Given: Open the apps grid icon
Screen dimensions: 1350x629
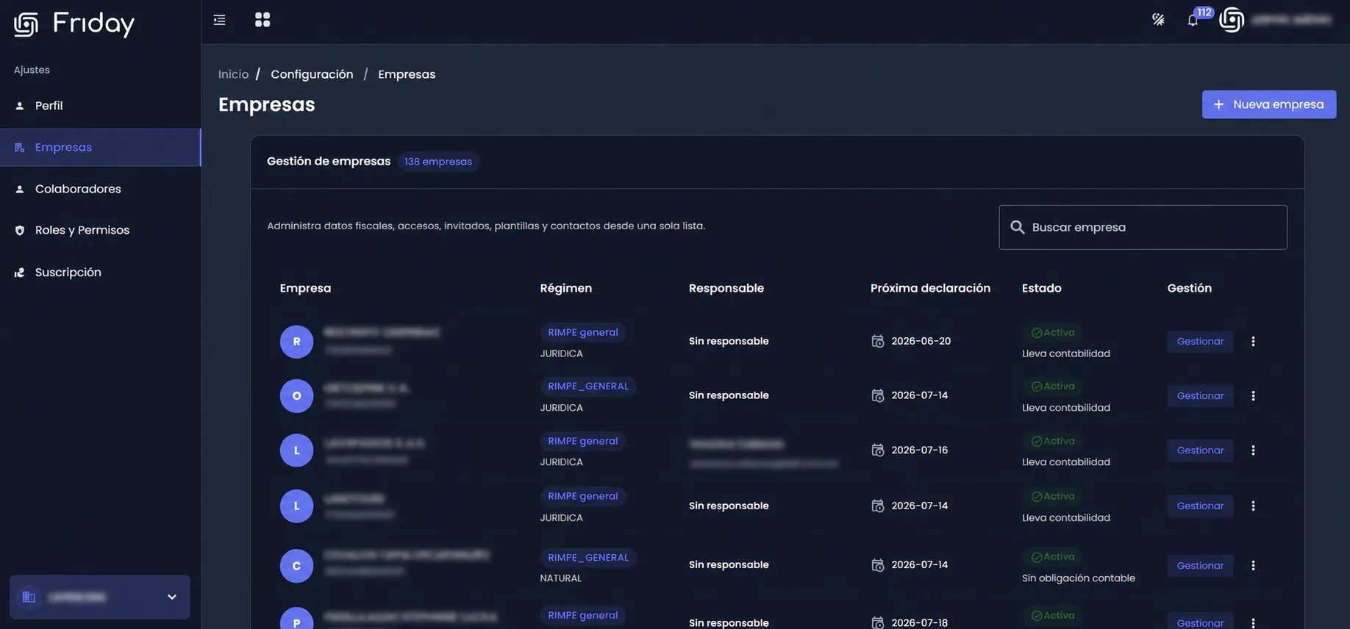Looking at the screenshot, I should click(x=262, y=20).
